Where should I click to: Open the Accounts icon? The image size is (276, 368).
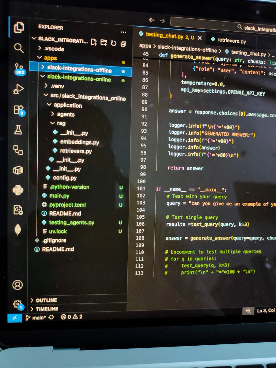17,285
